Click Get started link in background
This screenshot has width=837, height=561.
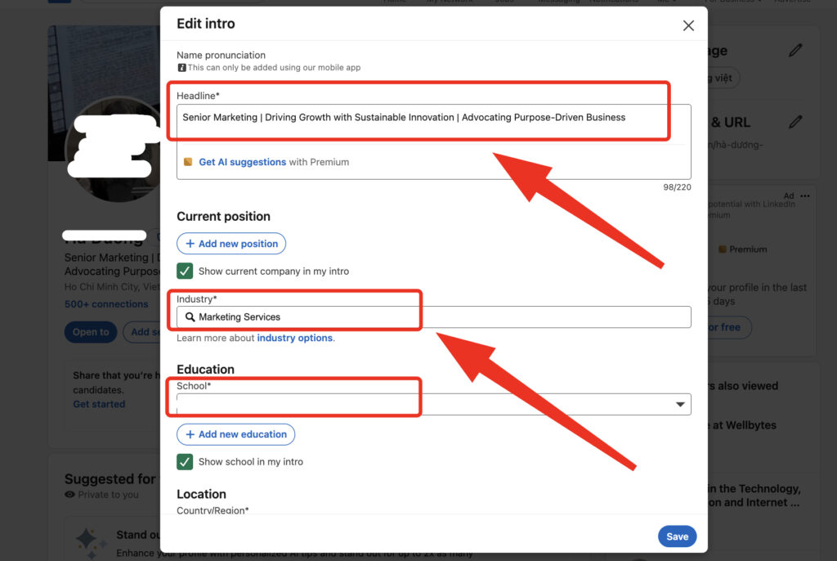coord(99,404)
